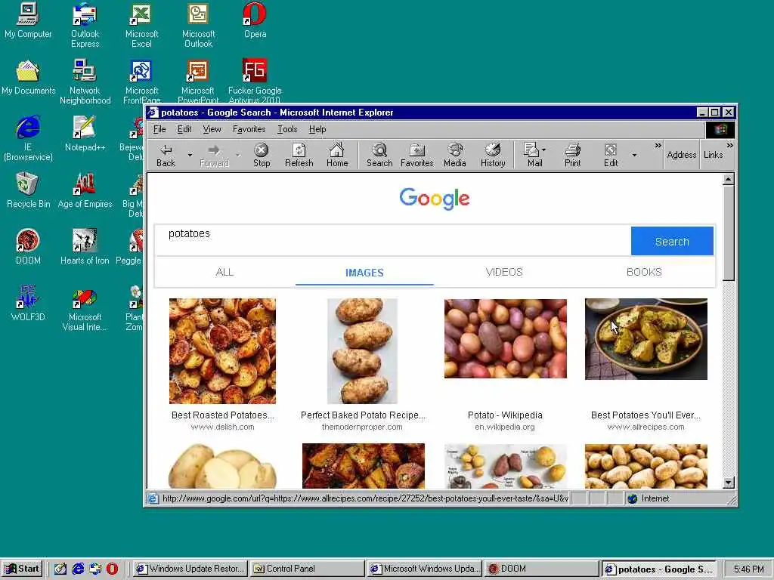Viewport: 774px width, 580px height.
Task: Select the IE (Browservice) desktop icon
Action: (x=28, y=139)
